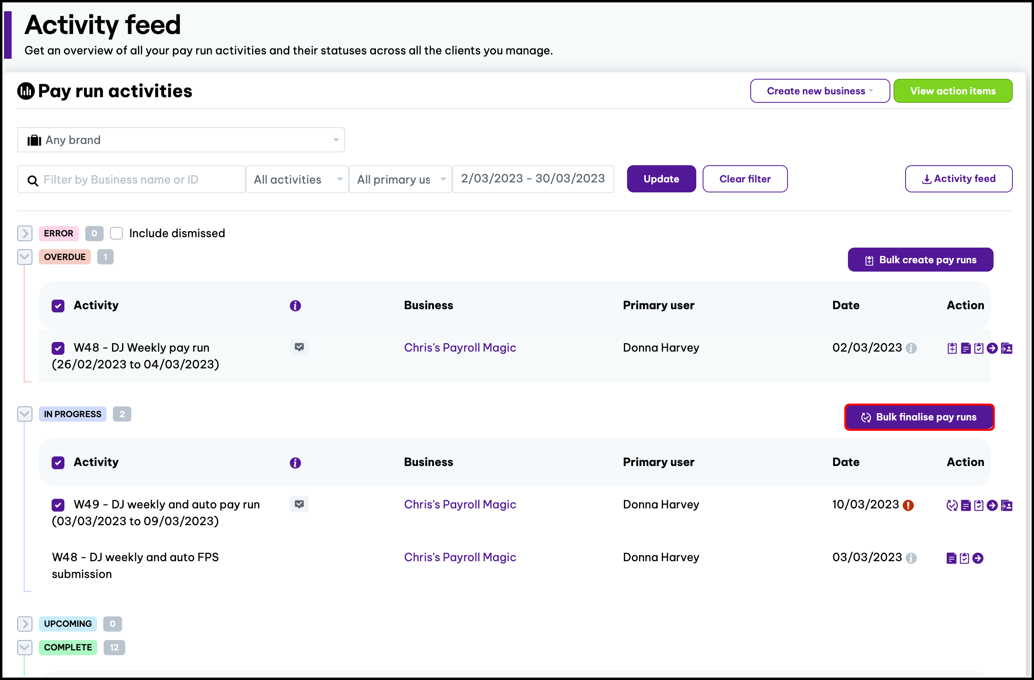
Task: Click clipboard-check icon in FPS submission row
Action: click(964, 558)
